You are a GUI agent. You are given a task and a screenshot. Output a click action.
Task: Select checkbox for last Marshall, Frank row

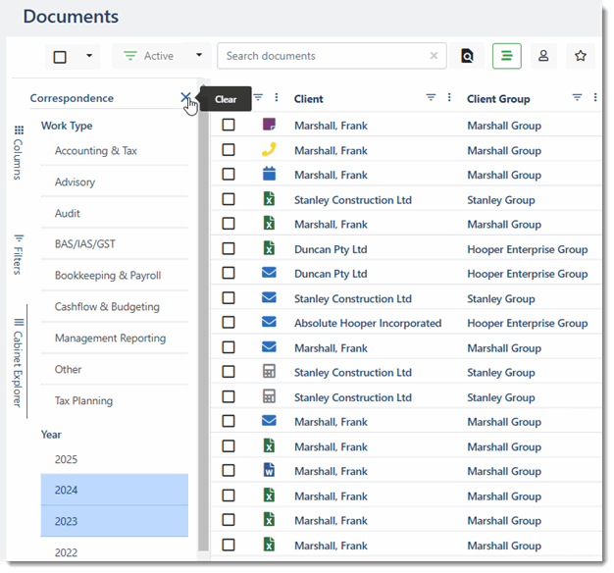pyautogui.click(x=229, y=545)
